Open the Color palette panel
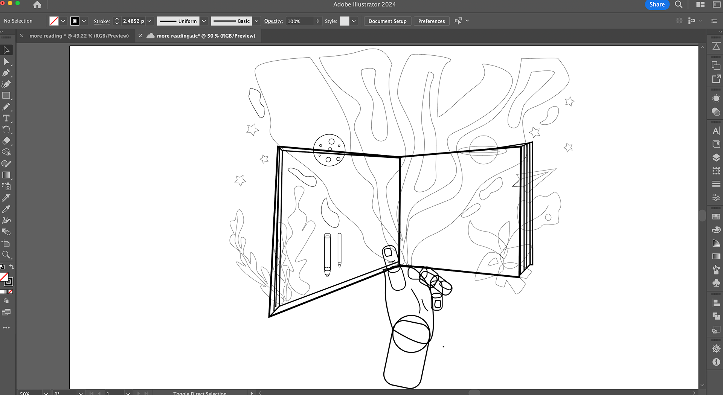The width and height of the screenshot is (723, 395). coord(716,230)
